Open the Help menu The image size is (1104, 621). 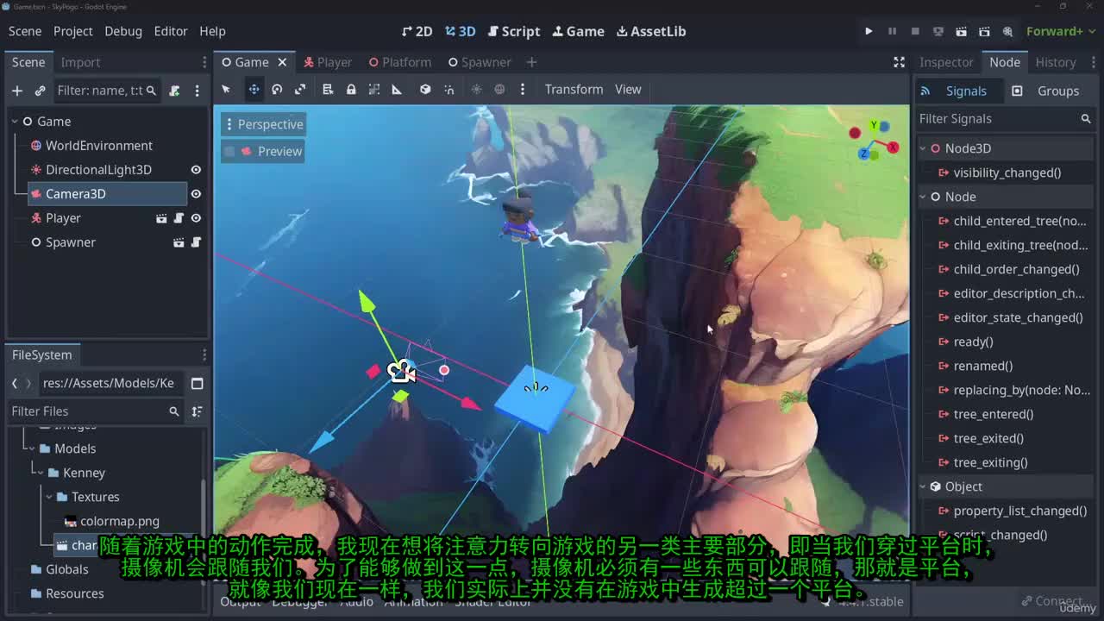(212, 31)
